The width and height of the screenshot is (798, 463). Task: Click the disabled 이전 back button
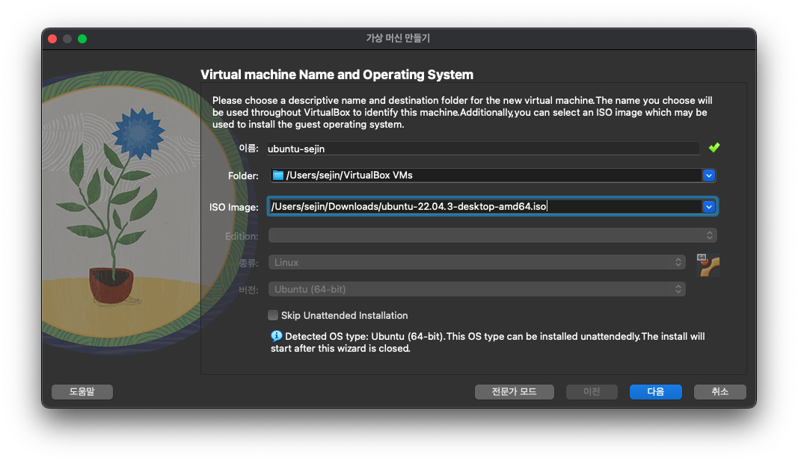click(x=592, y=392)
